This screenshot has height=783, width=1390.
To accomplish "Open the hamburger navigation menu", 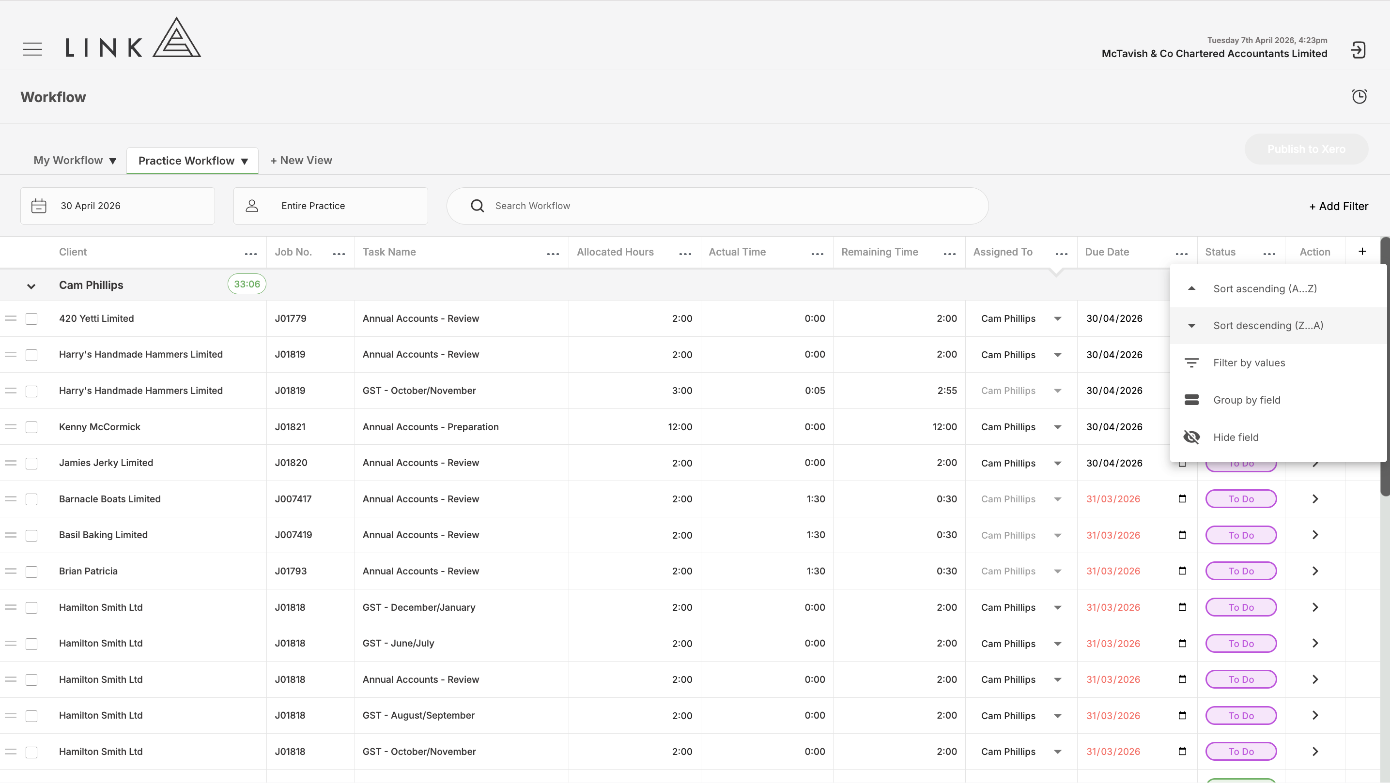I will click(x=32, y=49).
